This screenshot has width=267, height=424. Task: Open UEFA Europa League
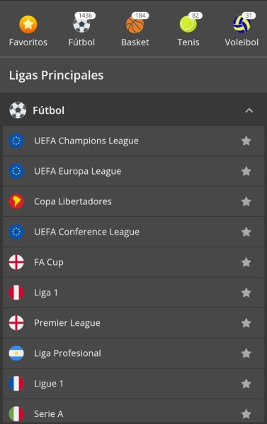[x=133, y=171]
